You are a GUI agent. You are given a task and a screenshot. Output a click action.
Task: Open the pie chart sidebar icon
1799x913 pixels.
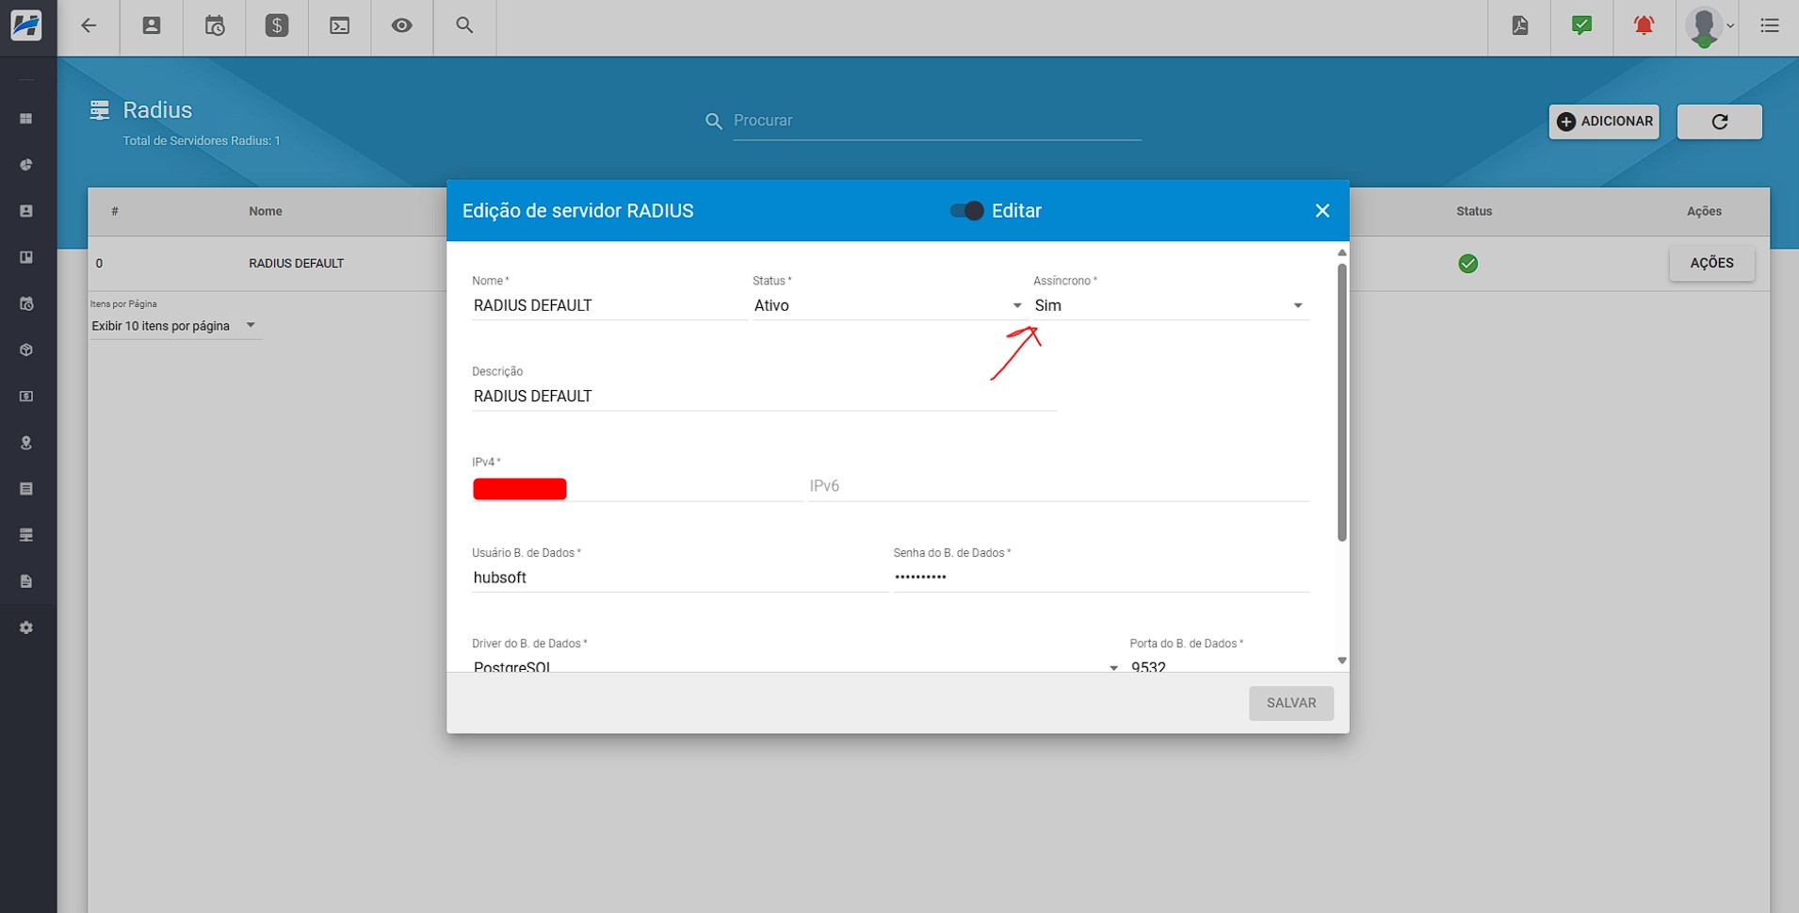coord(26,165)
